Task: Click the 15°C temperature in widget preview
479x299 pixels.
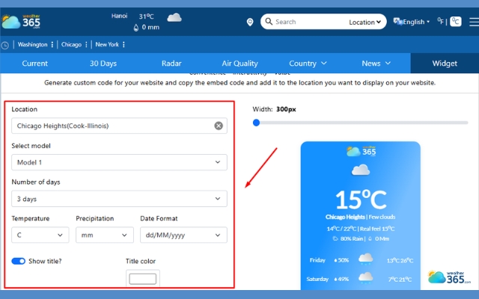Action: tap(361, 200)
